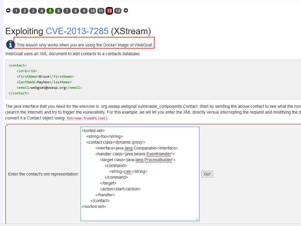Open lesson page 10
Image resolution: width=301 pixels, height=226 pixels.
[x=93, y=11]
